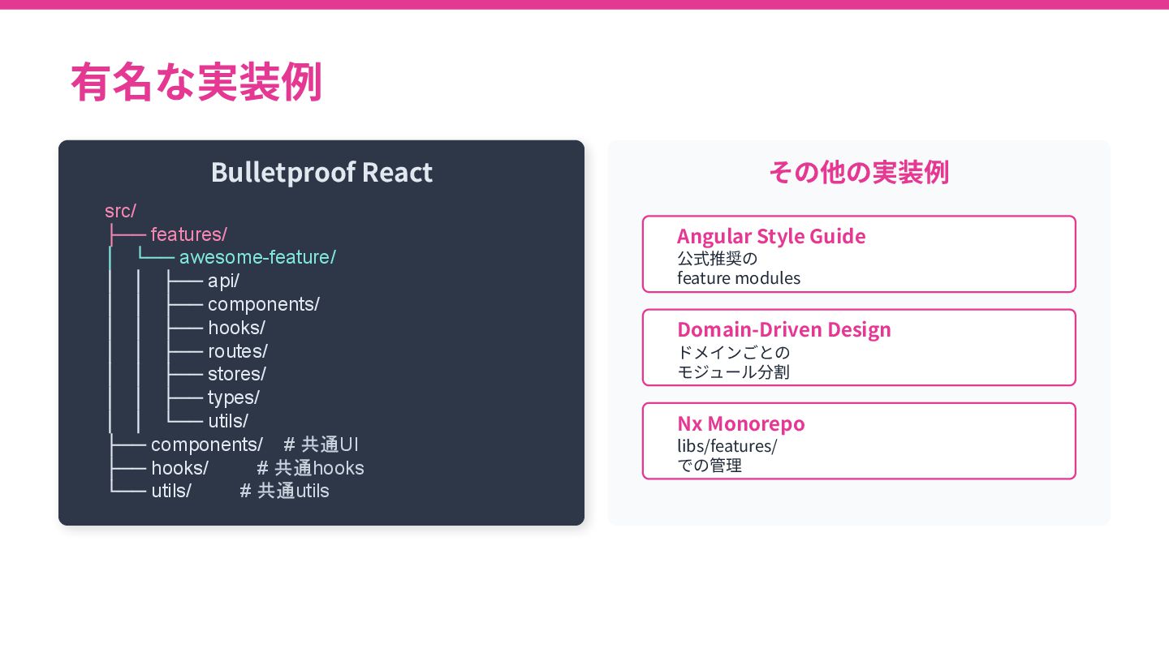1169x657 pixels.
Task: Click the Angular Style Guide card title
Action: [771, 236]
